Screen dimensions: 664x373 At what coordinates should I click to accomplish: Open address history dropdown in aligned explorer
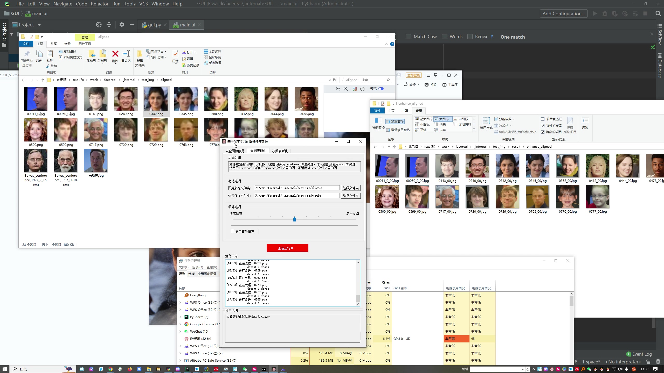[330, 80]
